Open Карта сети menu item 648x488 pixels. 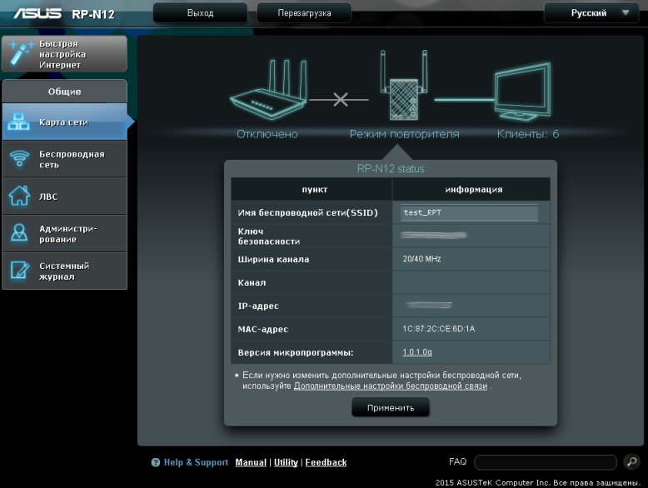64,122
